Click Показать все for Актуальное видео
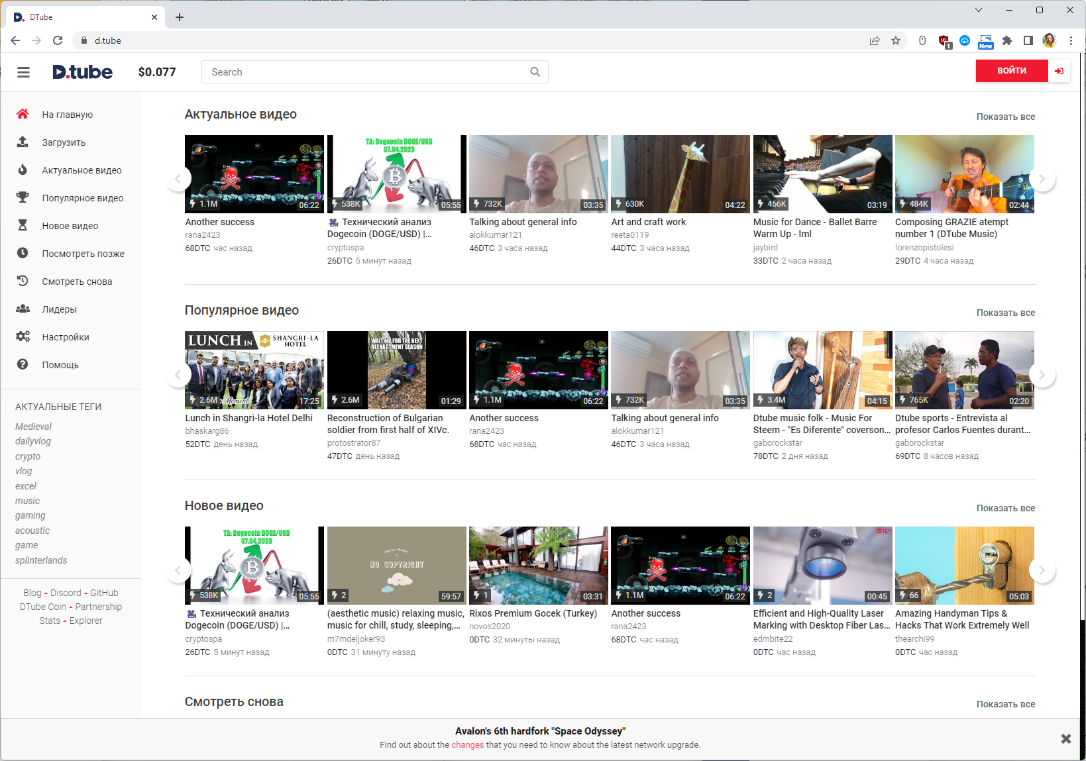1086x761 pixels. pyautogui.click(x=1005, y=117)
